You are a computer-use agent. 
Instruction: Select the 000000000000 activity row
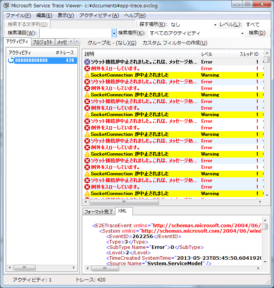(x=42, y=60)
